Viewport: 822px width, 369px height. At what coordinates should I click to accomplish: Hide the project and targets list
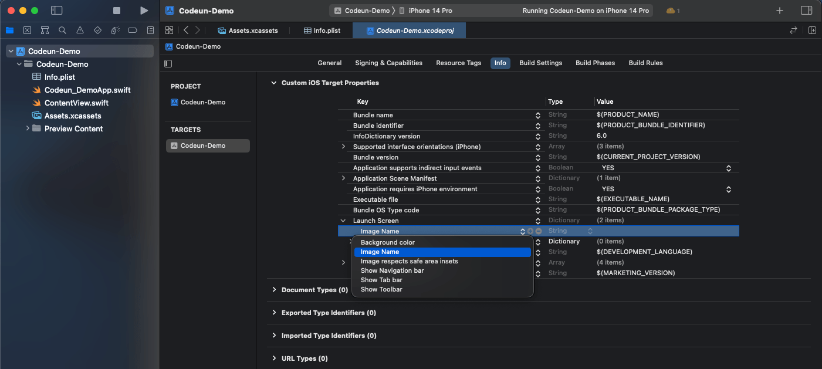click(x=168, y=63)
